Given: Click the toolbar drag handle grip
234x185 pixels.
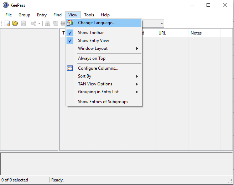Looking at the screenshot, I should 2,23.
